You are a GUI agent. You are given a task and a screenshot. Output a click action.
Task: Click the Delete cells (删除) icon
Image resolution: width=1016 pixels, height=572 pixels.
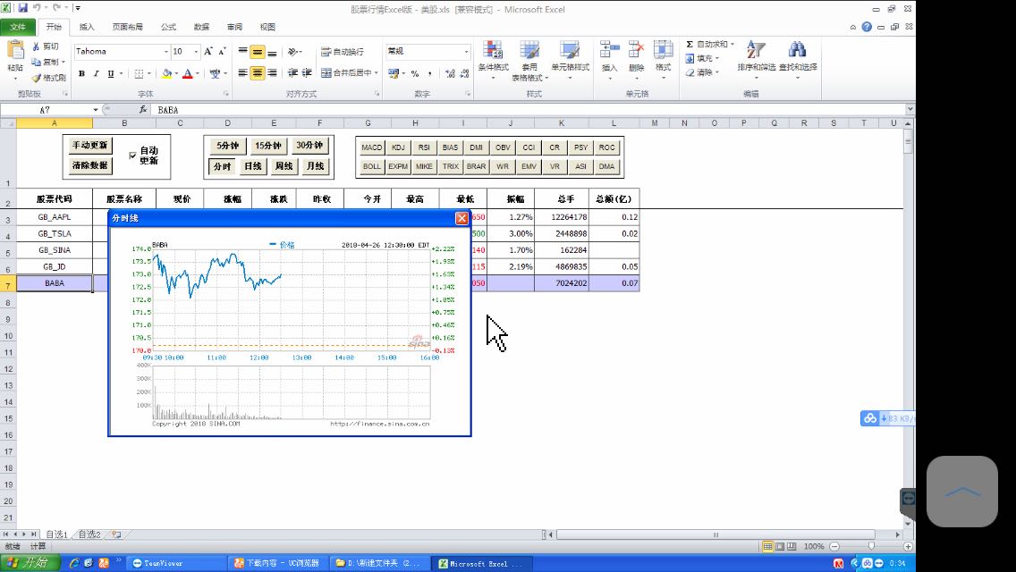pyautogui.click(x=636, y=51)
